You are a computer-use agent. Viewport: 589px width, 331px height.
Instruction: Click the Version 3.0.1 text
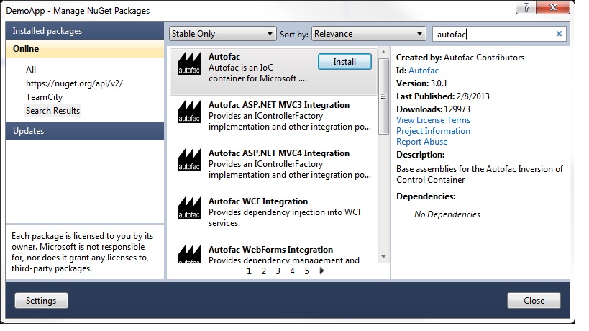422,83
